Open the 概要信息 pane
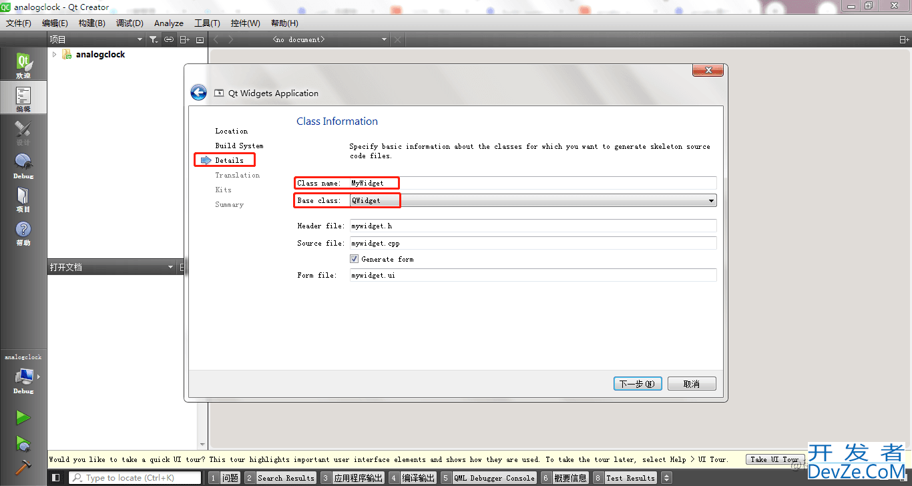 point(564,477)
